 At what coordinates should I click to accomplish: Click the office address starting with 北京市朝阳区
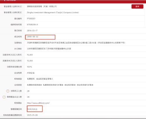pos(49,49)
